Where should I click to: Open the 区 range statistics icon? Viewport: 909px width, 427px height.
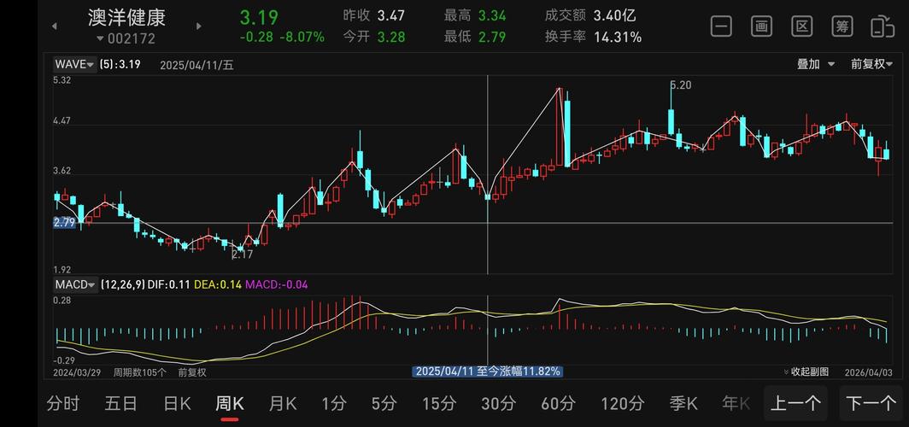(x=801, y=26)
